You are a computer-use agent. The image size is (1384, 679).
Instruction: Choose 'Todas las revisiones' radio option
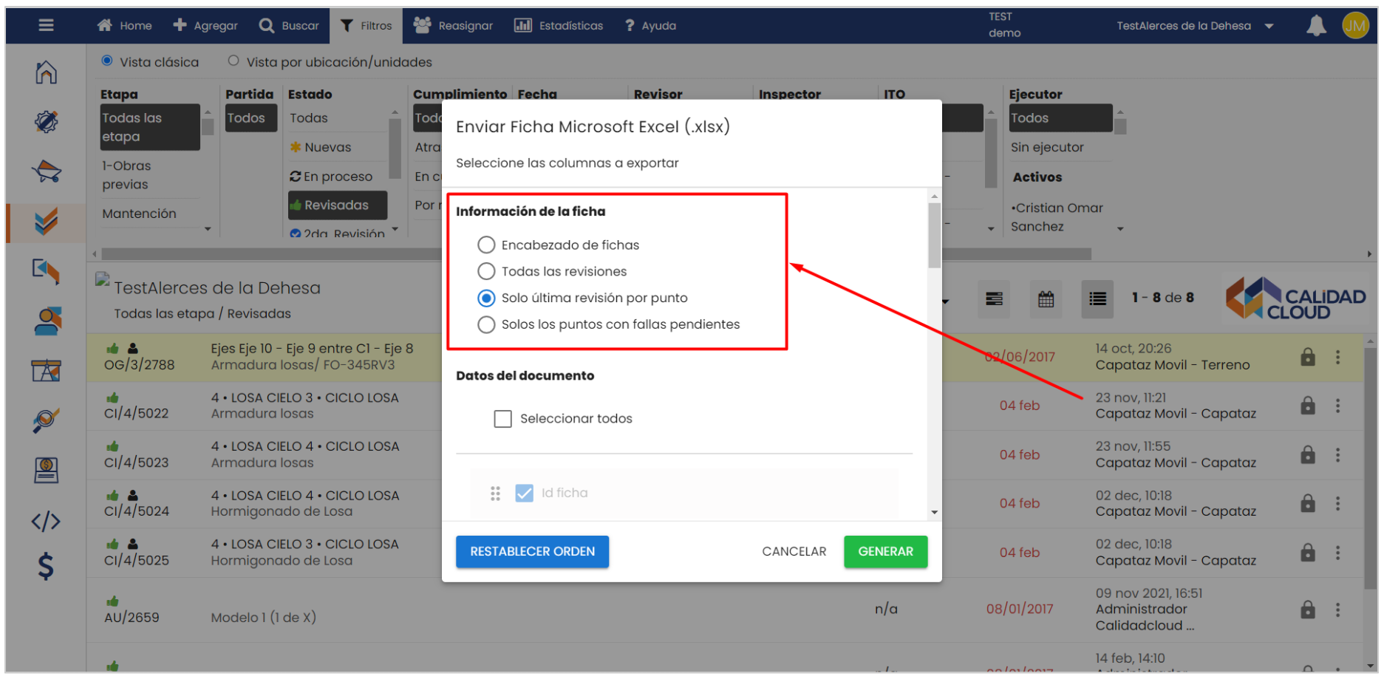486,272
